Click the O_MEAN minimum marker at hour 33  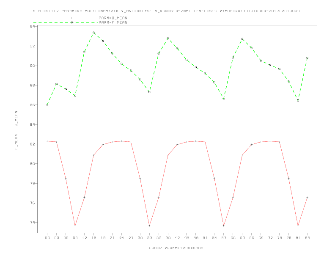pos(149,226)
